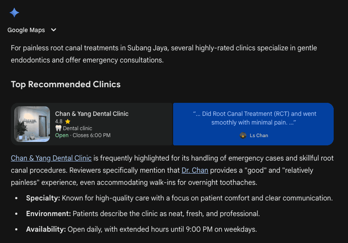Click the Availability bullet label
The image size is (348, 243).
[46, 229]
